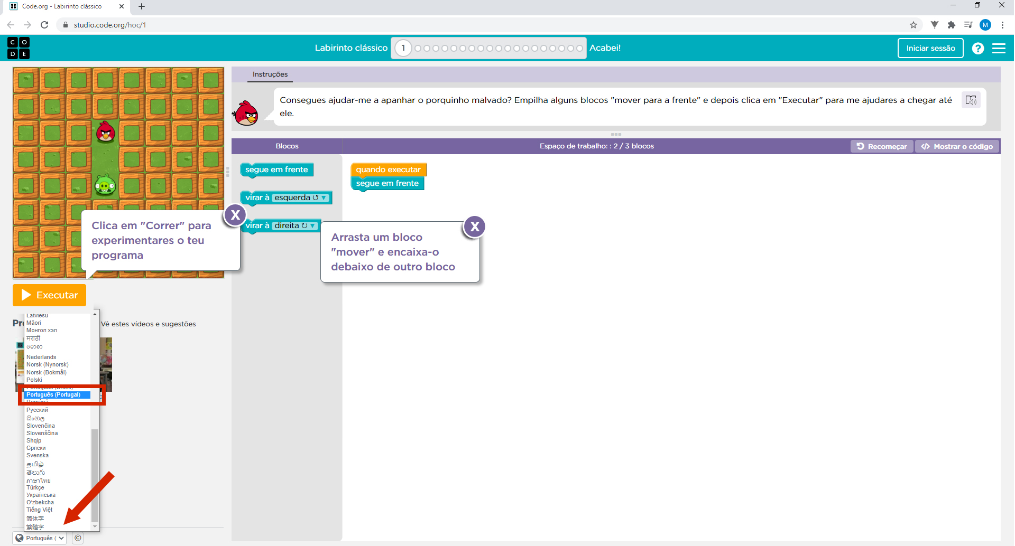The image size is (1015, 546).
Task: Open Chrome three-dot menu
Action: (1002, 25)
